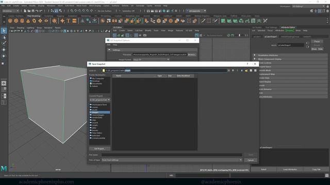Select Desktop in Folder Bookmarks
Viewport: 330px width, 185px height.
96,81
